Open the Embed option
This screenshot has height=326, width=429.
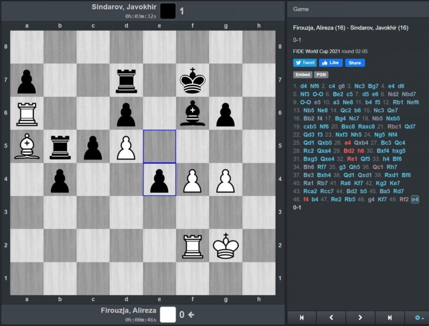302,75
